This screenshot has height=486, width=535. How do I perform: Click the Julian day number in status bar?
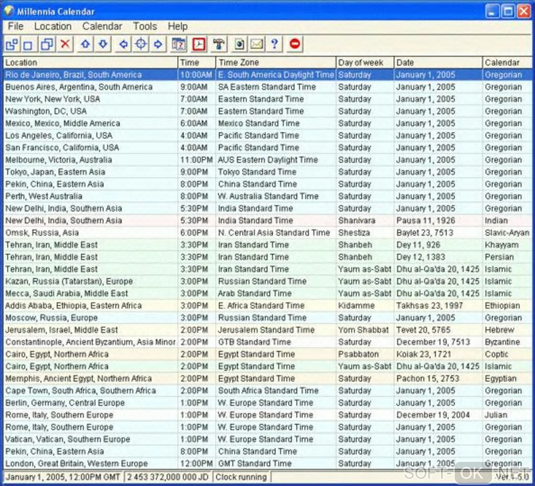click(x=168, y=477)
